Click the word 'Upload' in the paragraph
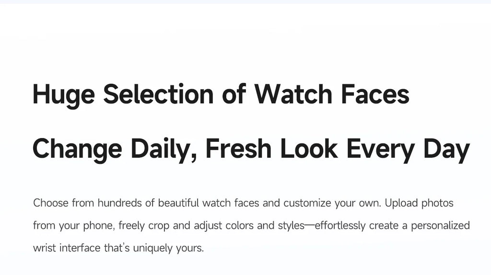The height and width of the screenshot is (275, 491). click(x=401, y=204)
